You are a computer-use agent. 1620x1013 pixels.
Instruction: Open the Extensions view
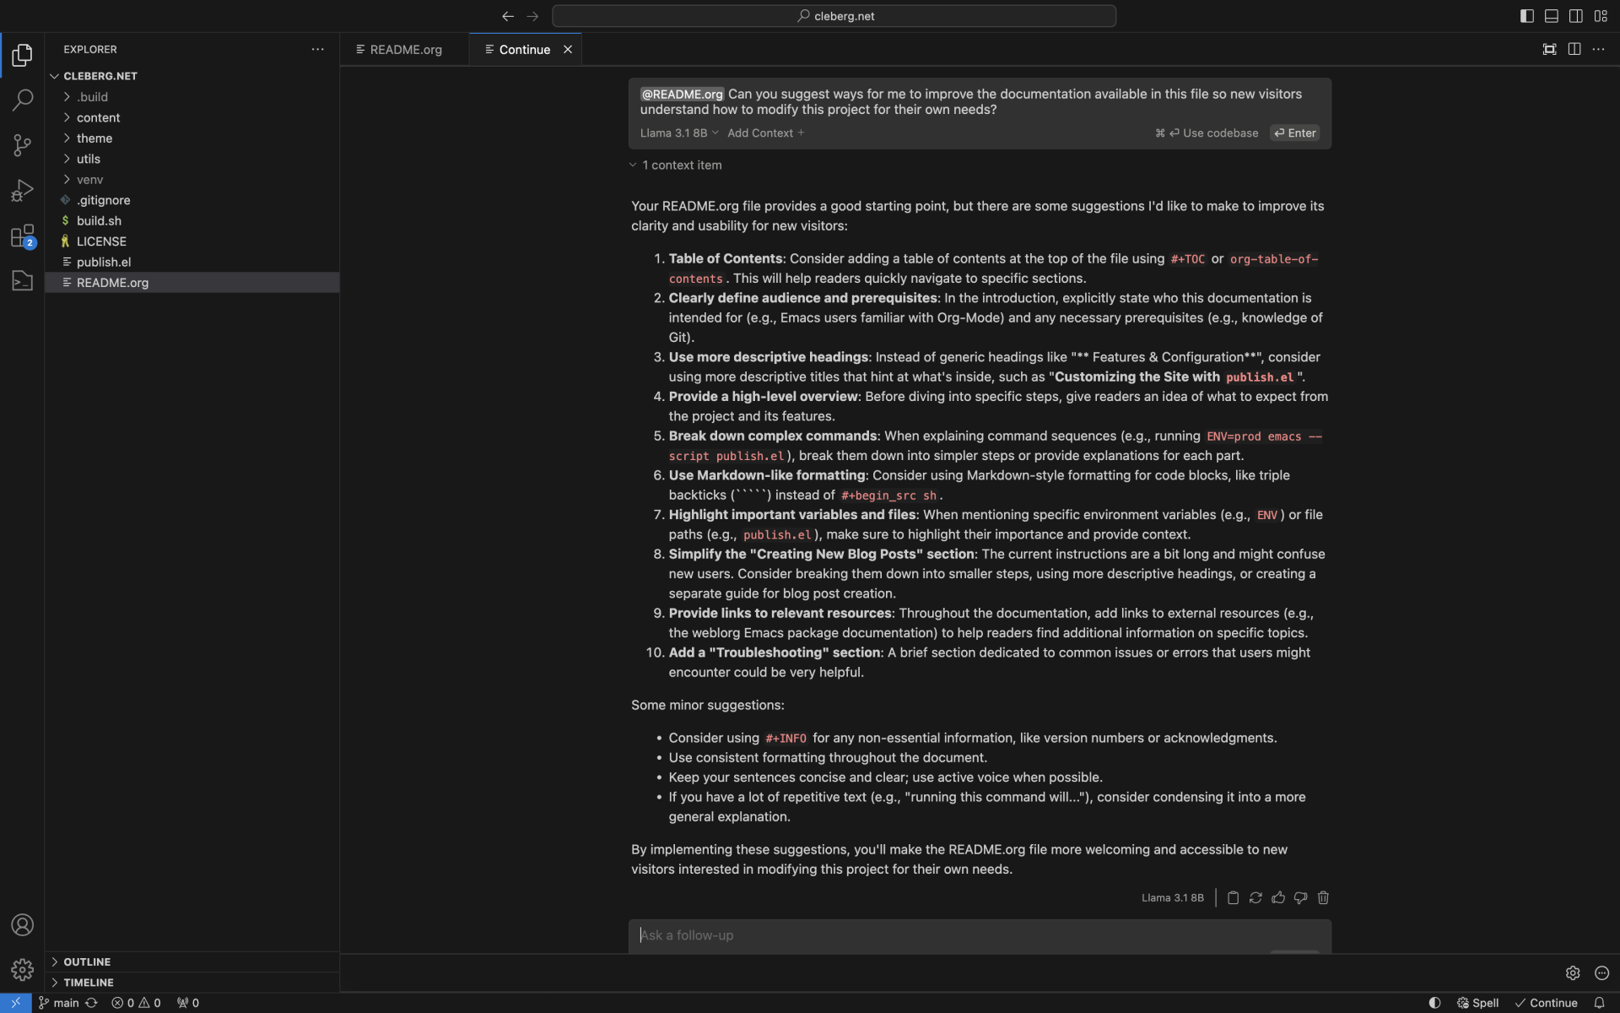point(22,236)
